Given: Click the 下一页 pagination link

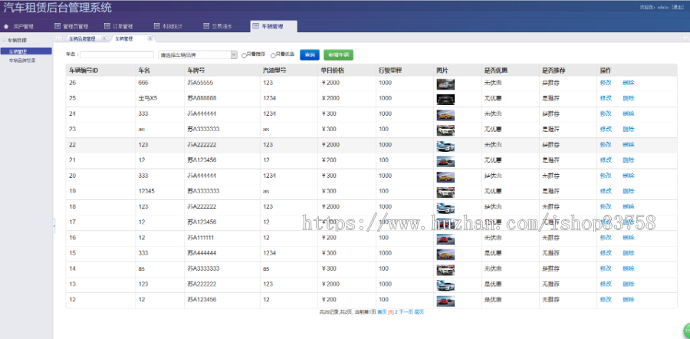Looking at the screenshot, I should pos(406,311).
